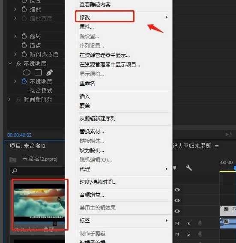The width and height of the screenshot is (236, 243).
Task: Click the magnifier search icon in project panel
Action: 15,171
